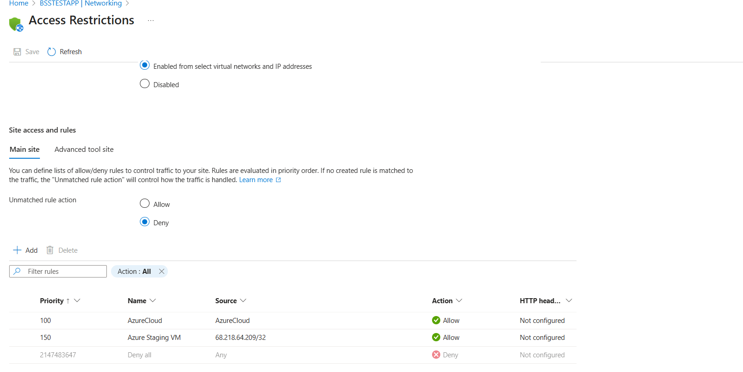This screenshot has width=743, height=372.
Task: Switch to the Advanced tool site tab
Action: tap(84, 150)
